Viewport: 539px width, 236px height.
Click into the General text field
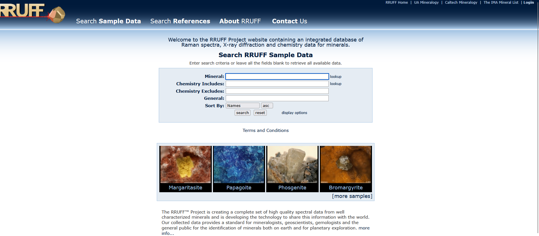pyautogui.click(x=277, y=98)
